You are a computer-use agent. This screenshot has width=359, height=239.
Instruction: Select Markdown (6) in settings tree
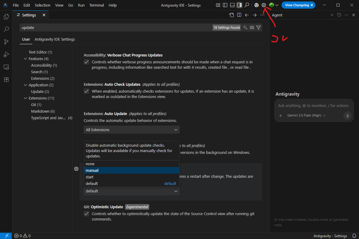coord(43,111)
